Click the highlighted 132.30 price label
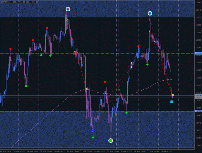Image resolution: width=202 pixels, height=153 pixels. [x=198, y=53]
